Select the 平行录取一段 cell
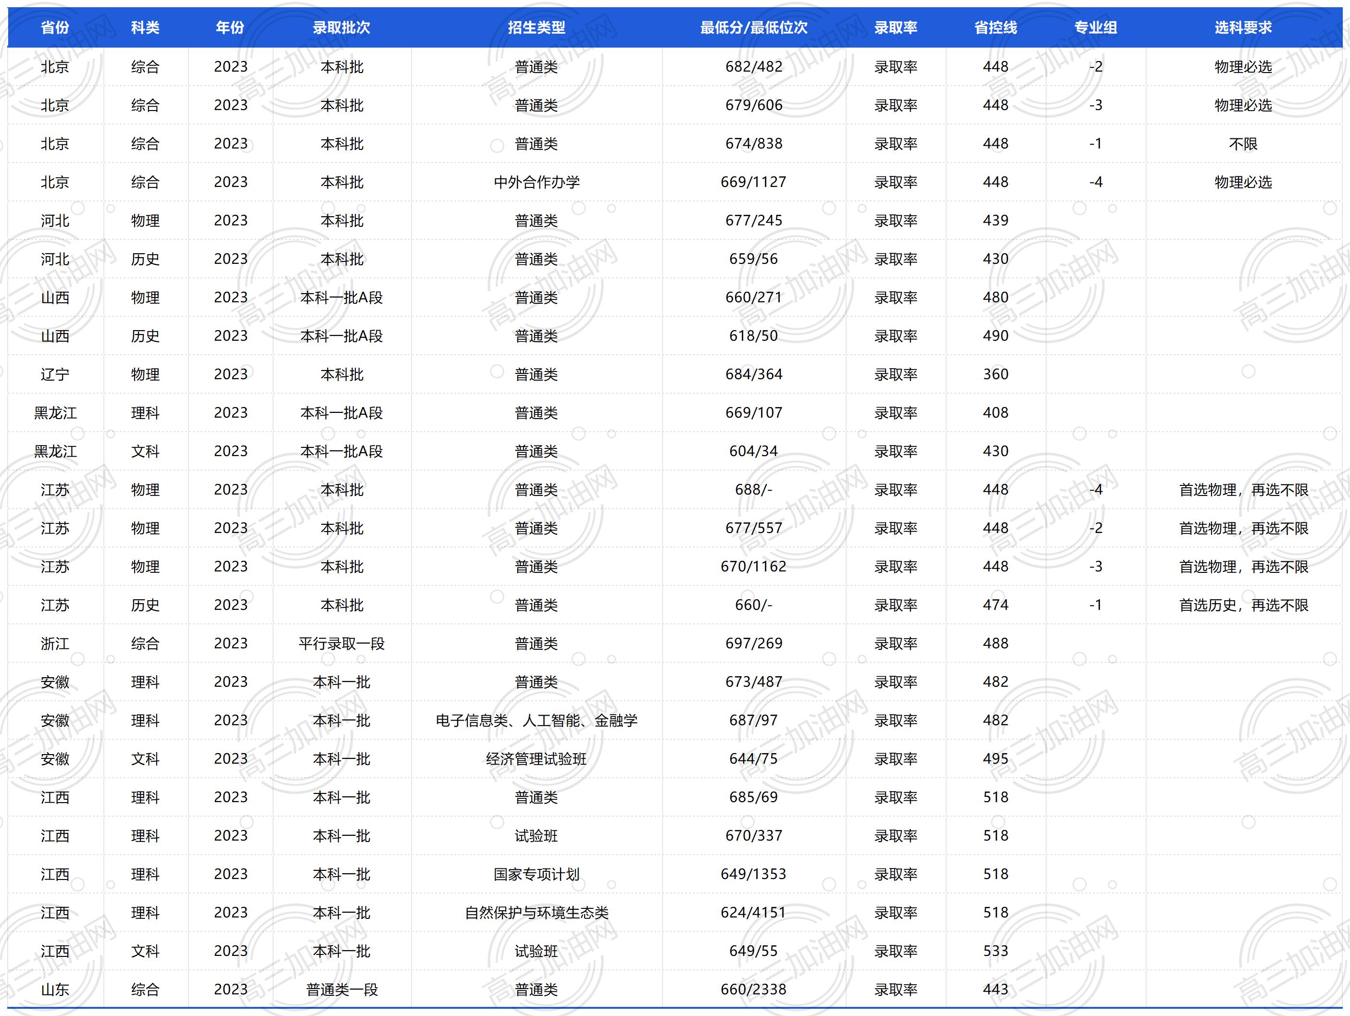This screenshot has width=1350, height=1016. point(342,643)
